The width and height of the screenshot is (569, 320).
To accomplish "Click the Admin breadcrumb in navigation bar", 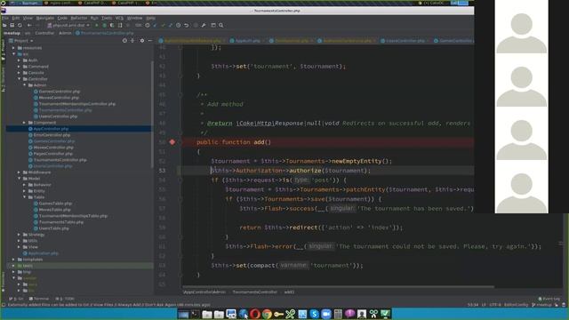I will [x=65, y=33].
